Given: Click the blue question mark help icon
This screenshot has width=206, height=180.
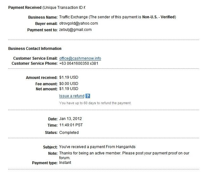Looking at the screenshot, I should tap(87, 96).
